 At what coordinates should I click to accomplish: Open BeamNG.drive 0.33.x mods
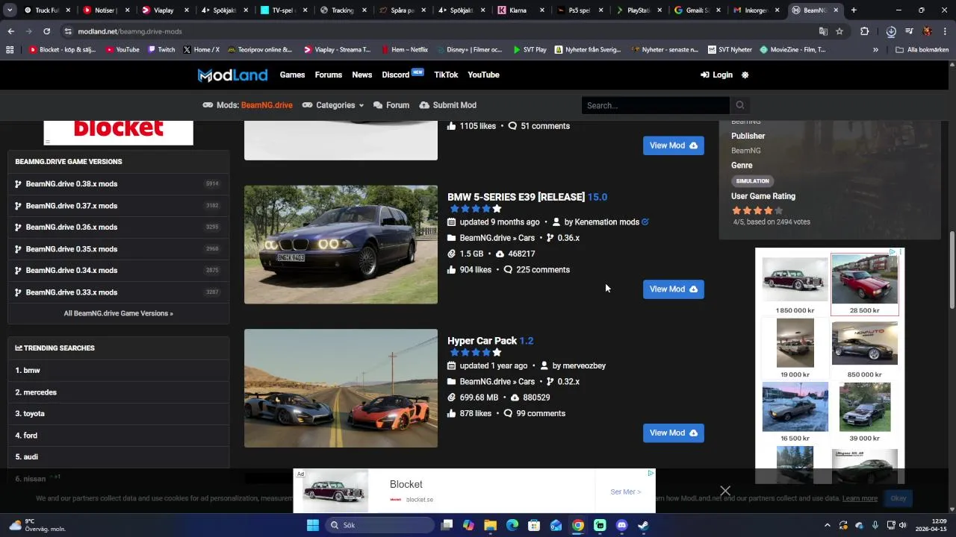[118, 292]
